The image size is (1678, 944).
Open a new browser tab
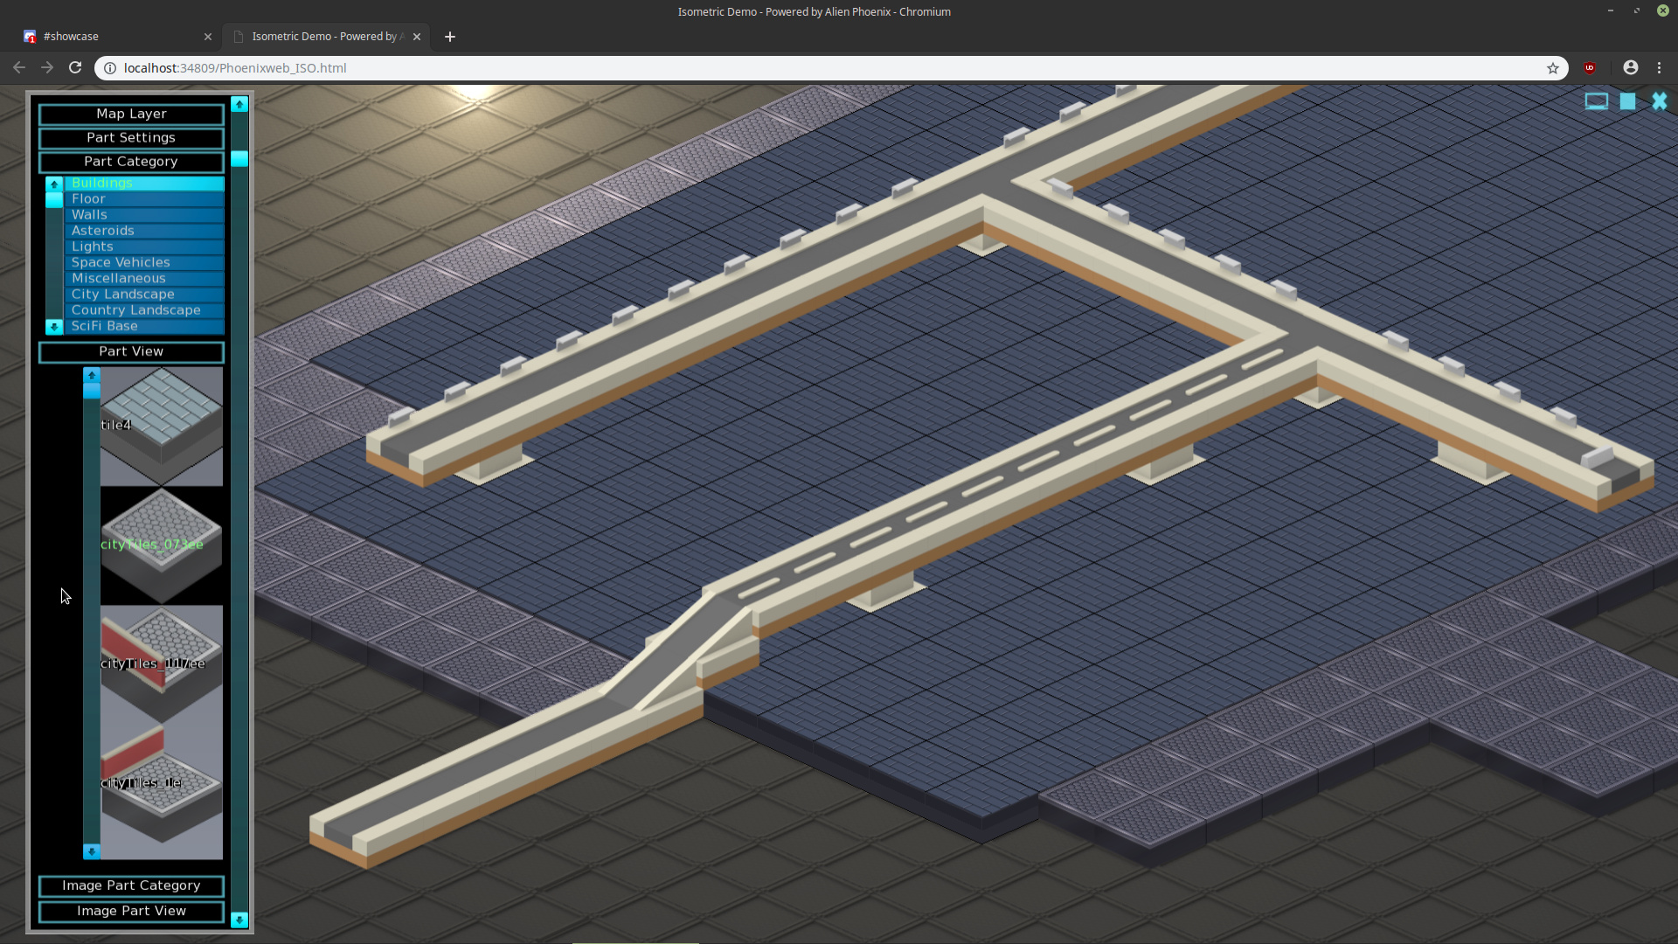click(x=450, y=37)
